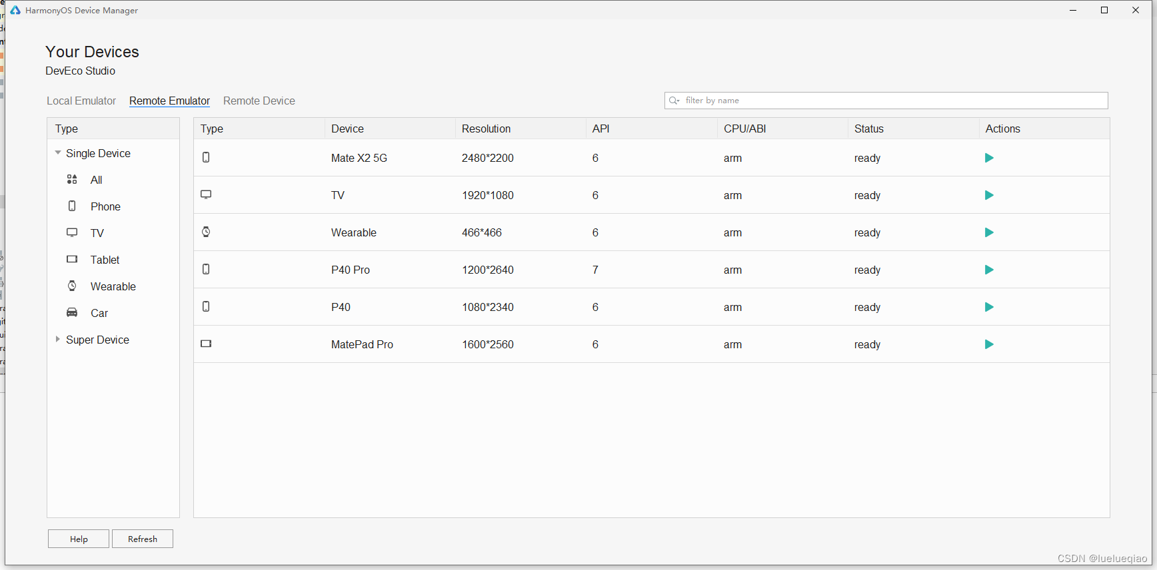This screenshot has height=570, width=1157.
Task: Open the Remote Device tab
Action: (259, 101)
